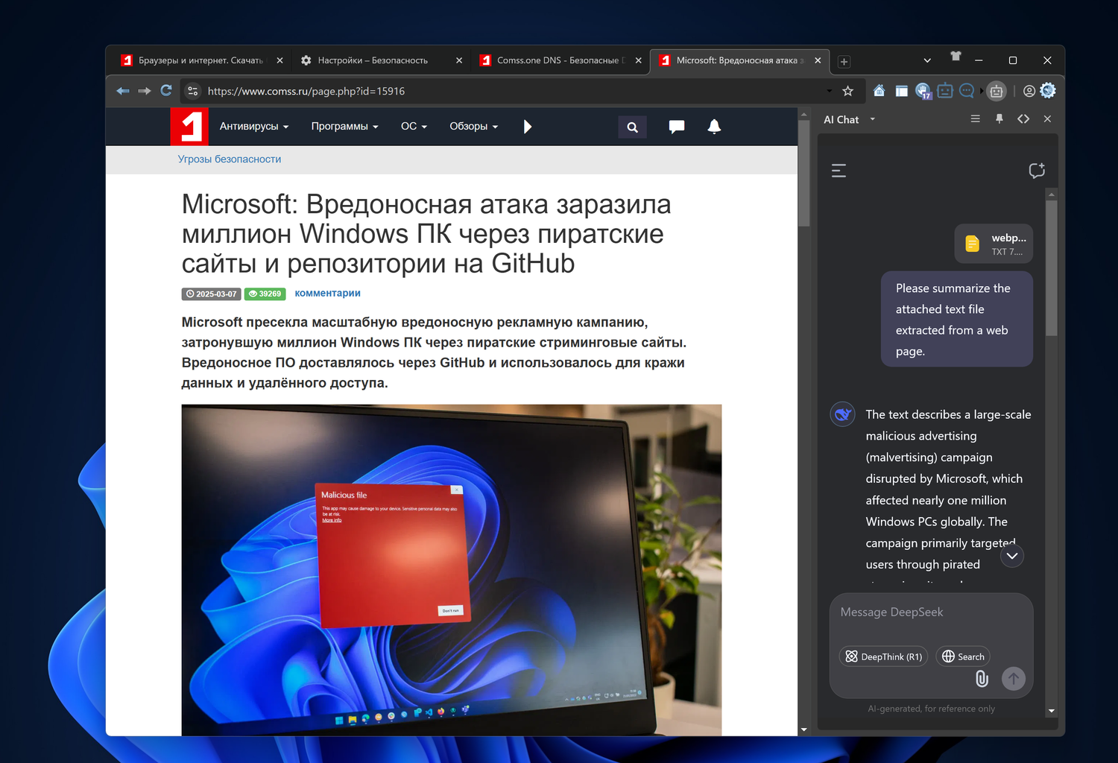Open the AI Chat panel hamburger menu
The width and height of the screenshot is (1118, 763).
tap(975, 118)
